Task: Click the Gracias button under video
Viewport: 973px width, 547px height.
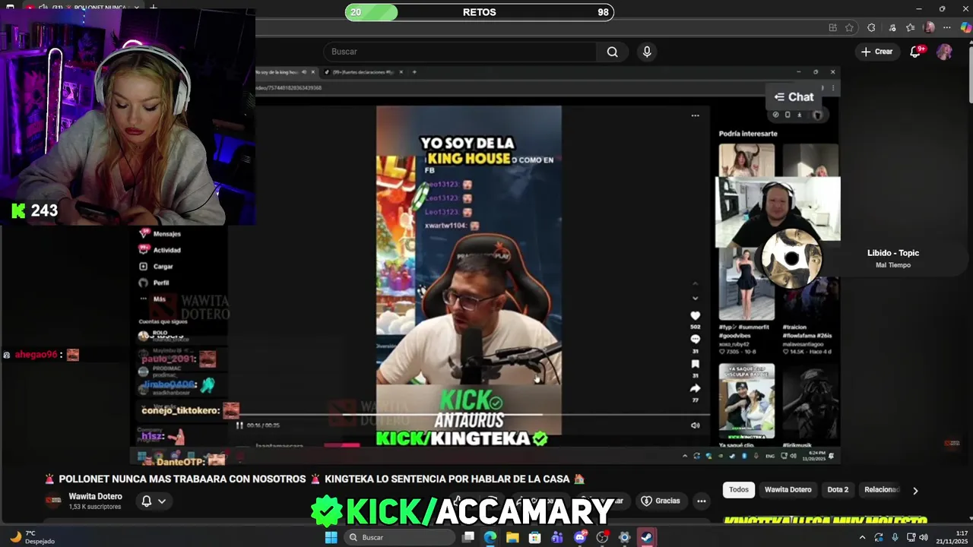Action: click(661, 501)
